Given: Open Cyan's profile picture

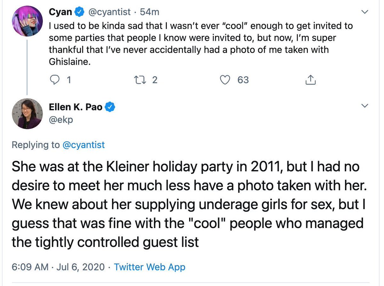Looking at the screenshot, I should click(x=27, y=21).
